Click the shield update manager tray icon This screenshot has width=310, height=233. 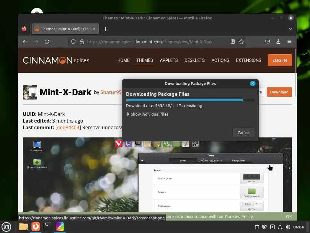click(x=264, y=227)
